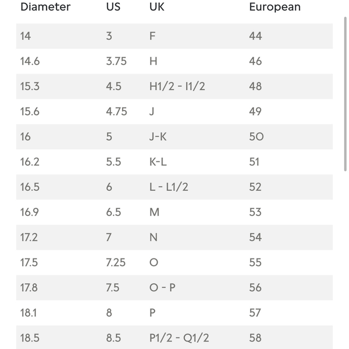The width and height of the screenshot is (349, 349).
Task: Click the US size 5.5 cell
Action: [113, 162]
